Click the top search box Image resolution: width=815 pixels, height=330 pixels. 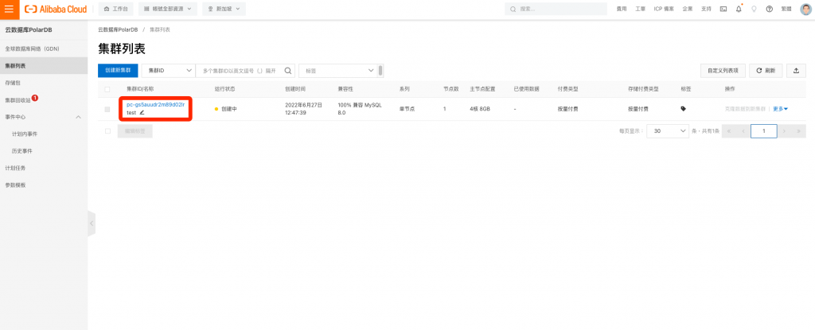click(x=556, y=9)
